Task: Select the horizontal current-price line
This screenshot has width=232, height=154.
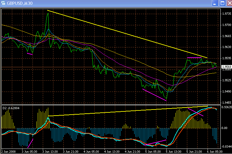Action: [x=111, y=67]
